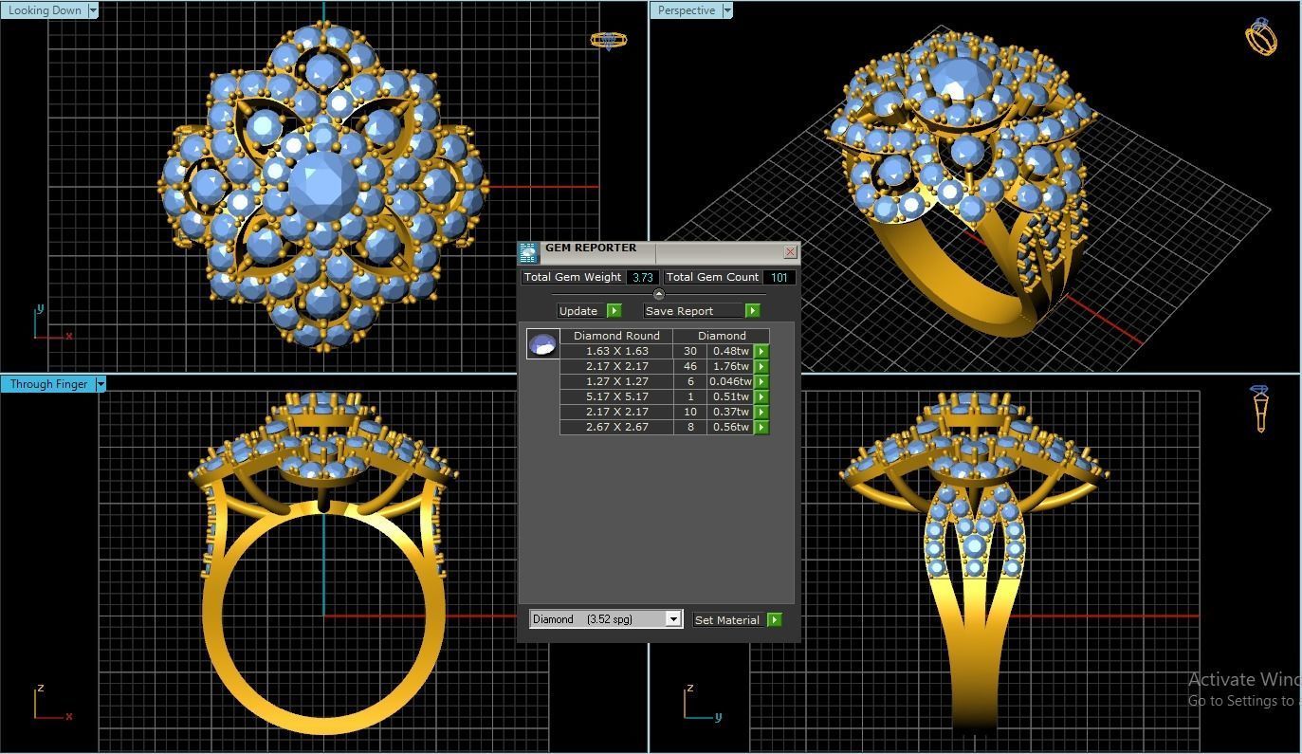Select the Total Gem Count value 101
The image size is (1302, 754).
pyautogui.click(x=779, y=277)
